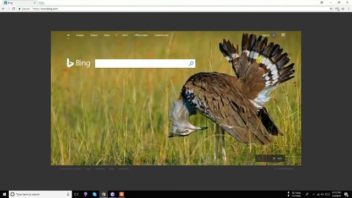Open the News tab on Bing

pos(107,35)
